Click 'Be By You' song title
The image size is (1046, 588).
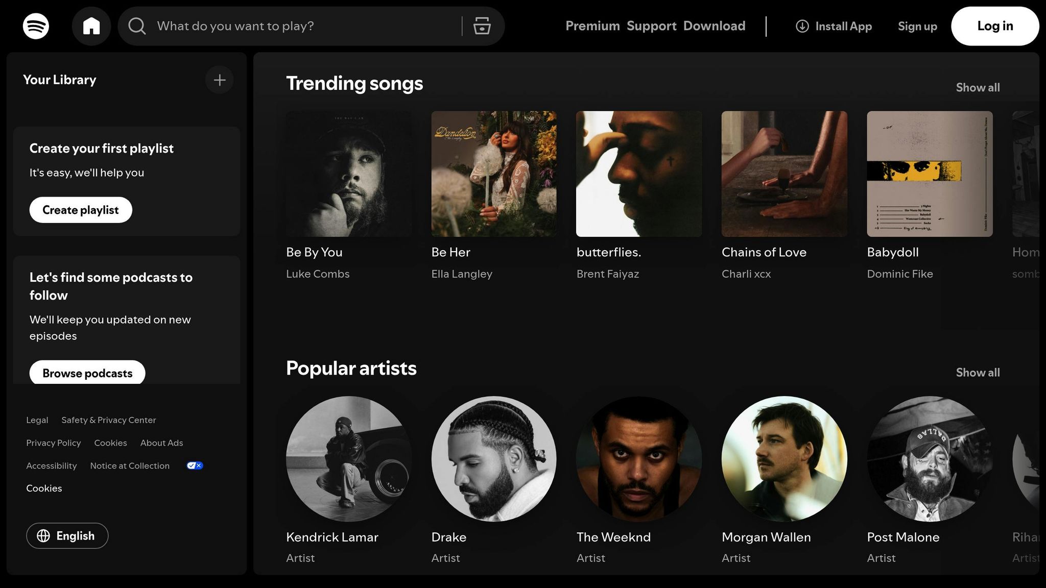(314, 252)
